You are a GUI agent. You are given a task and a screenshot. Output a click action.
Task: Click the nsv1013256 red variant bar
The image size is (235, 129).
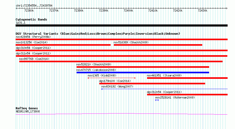pos(63,45)
